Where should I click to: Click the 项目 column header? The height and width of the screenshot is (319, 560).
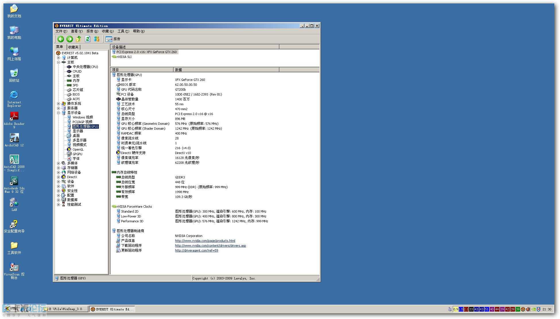[x=142, y=70]
